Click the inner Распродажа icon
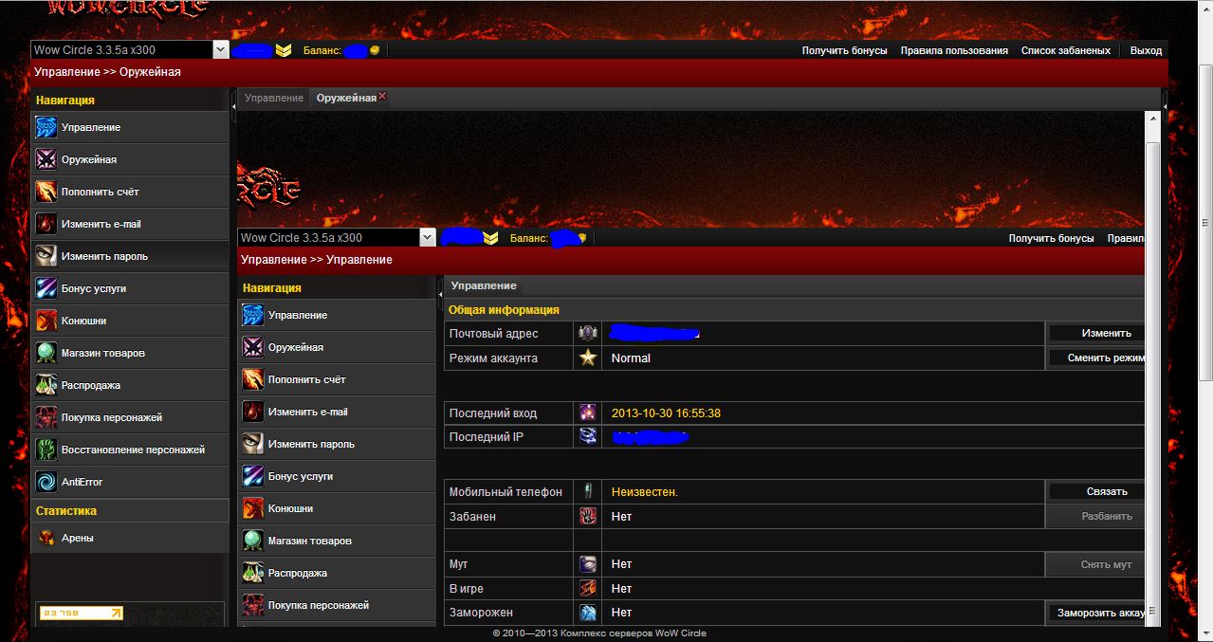Viewport: 1213px width, 642px height. coord(252,573)
